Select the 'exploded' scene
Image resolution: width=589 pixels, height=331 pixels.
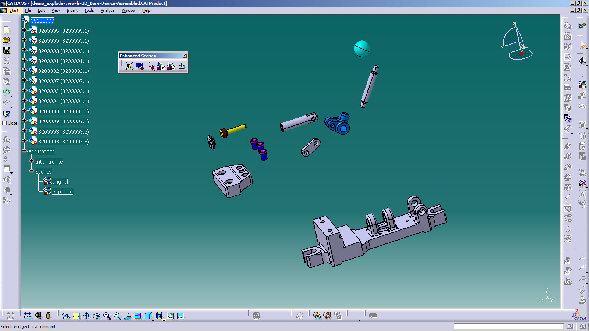(63, 192)
